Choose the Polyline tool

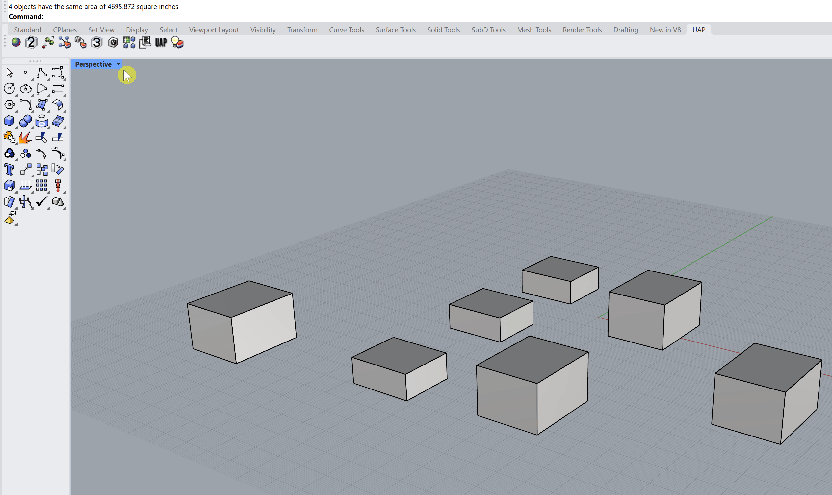click(x=41, y=72)
